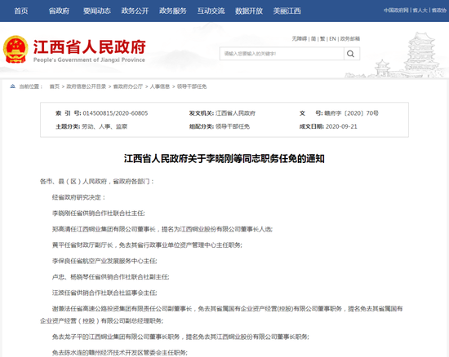Click the 政务邮箱 link

coord(350,38)
